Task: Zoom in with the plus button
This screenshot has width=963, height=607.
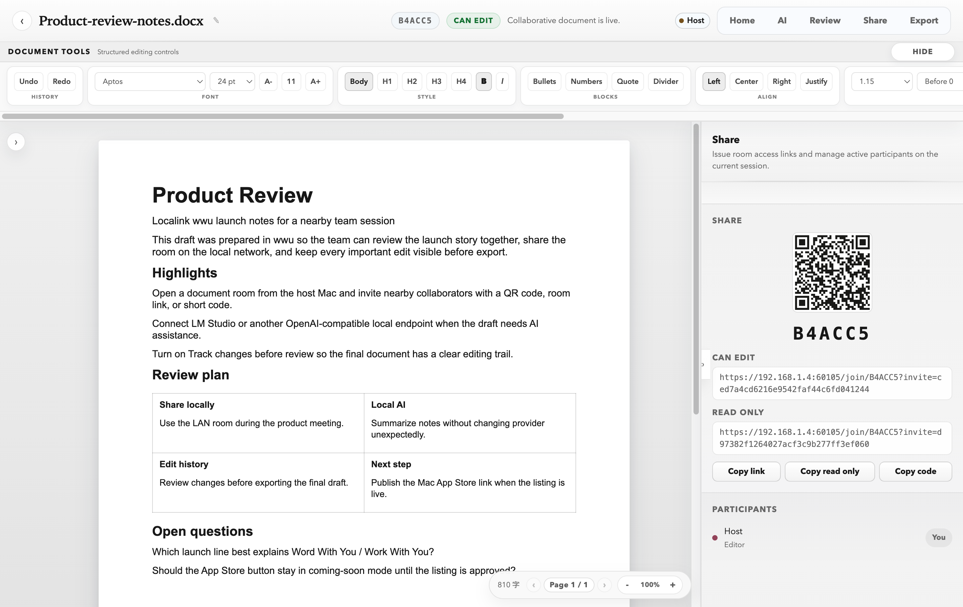Action: pyautogui.click(x=673, y=585)
